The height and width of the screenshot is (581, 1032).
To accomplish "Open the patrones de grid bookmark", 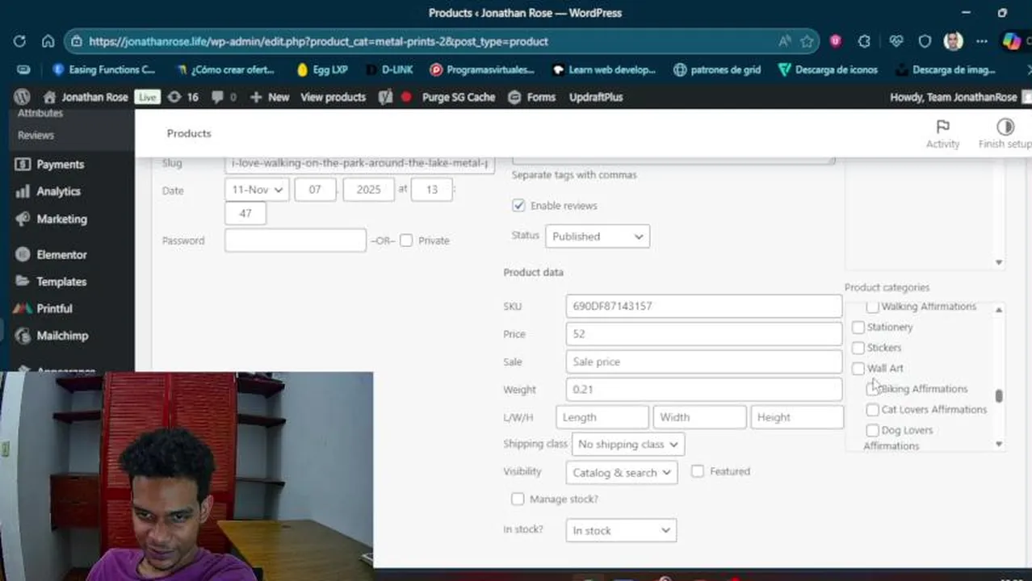I will pos(717,69).
